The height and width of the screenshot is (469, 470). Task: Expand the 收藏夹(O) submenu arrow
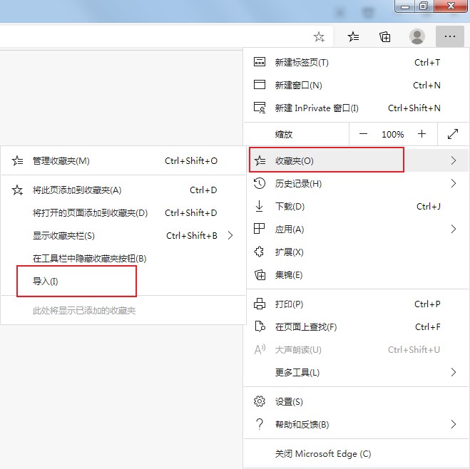click(x=453, y=160)
